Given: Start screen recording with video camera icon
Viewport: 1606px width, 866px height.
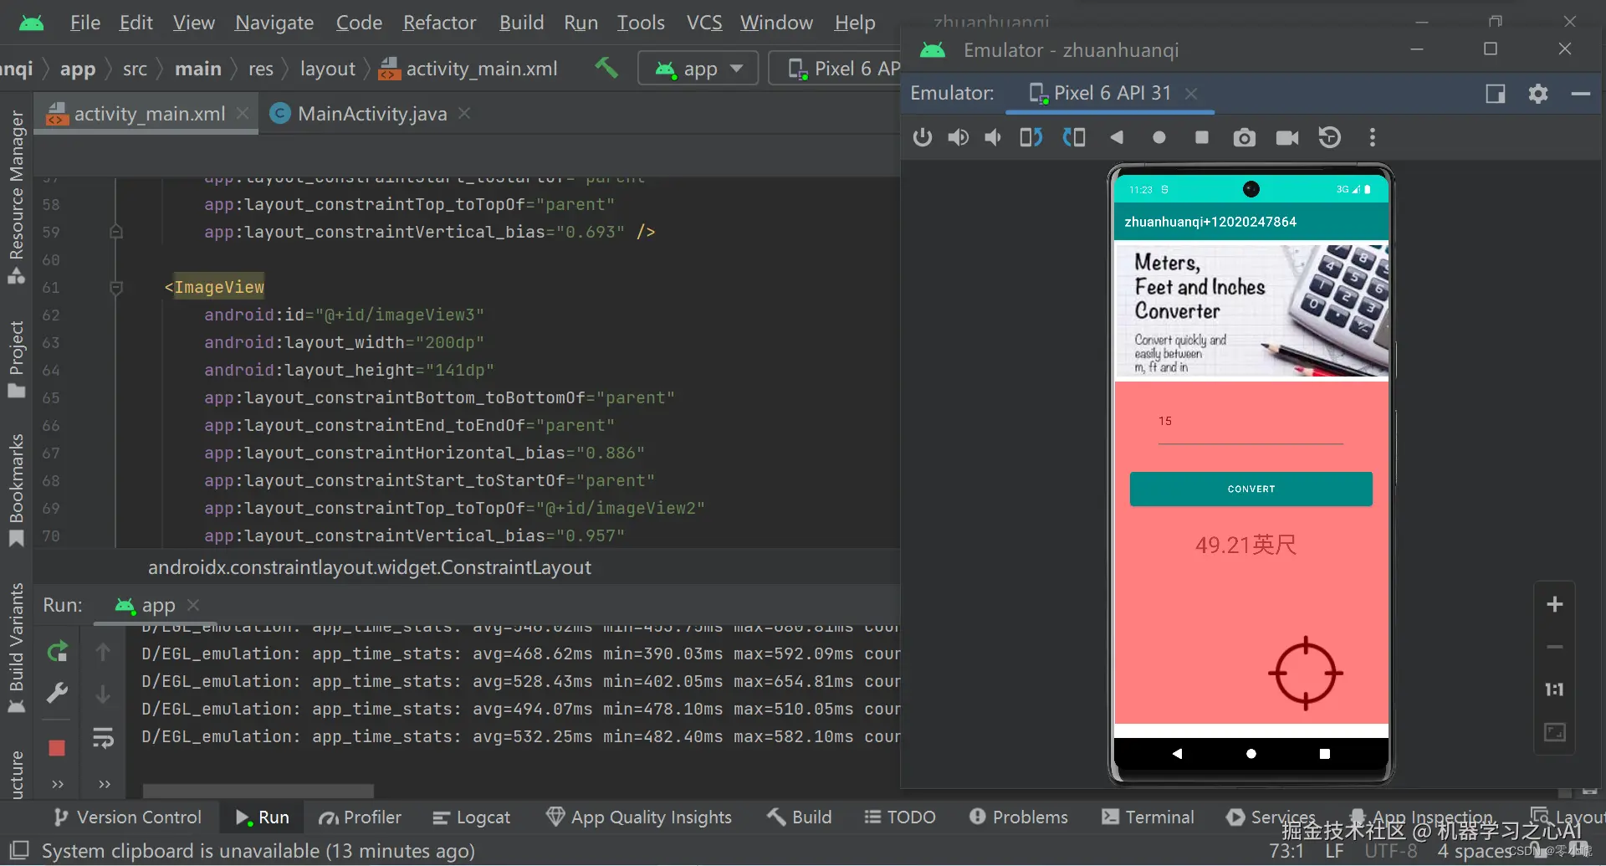Looking at the screenshot, I should tap(1286, 137).
